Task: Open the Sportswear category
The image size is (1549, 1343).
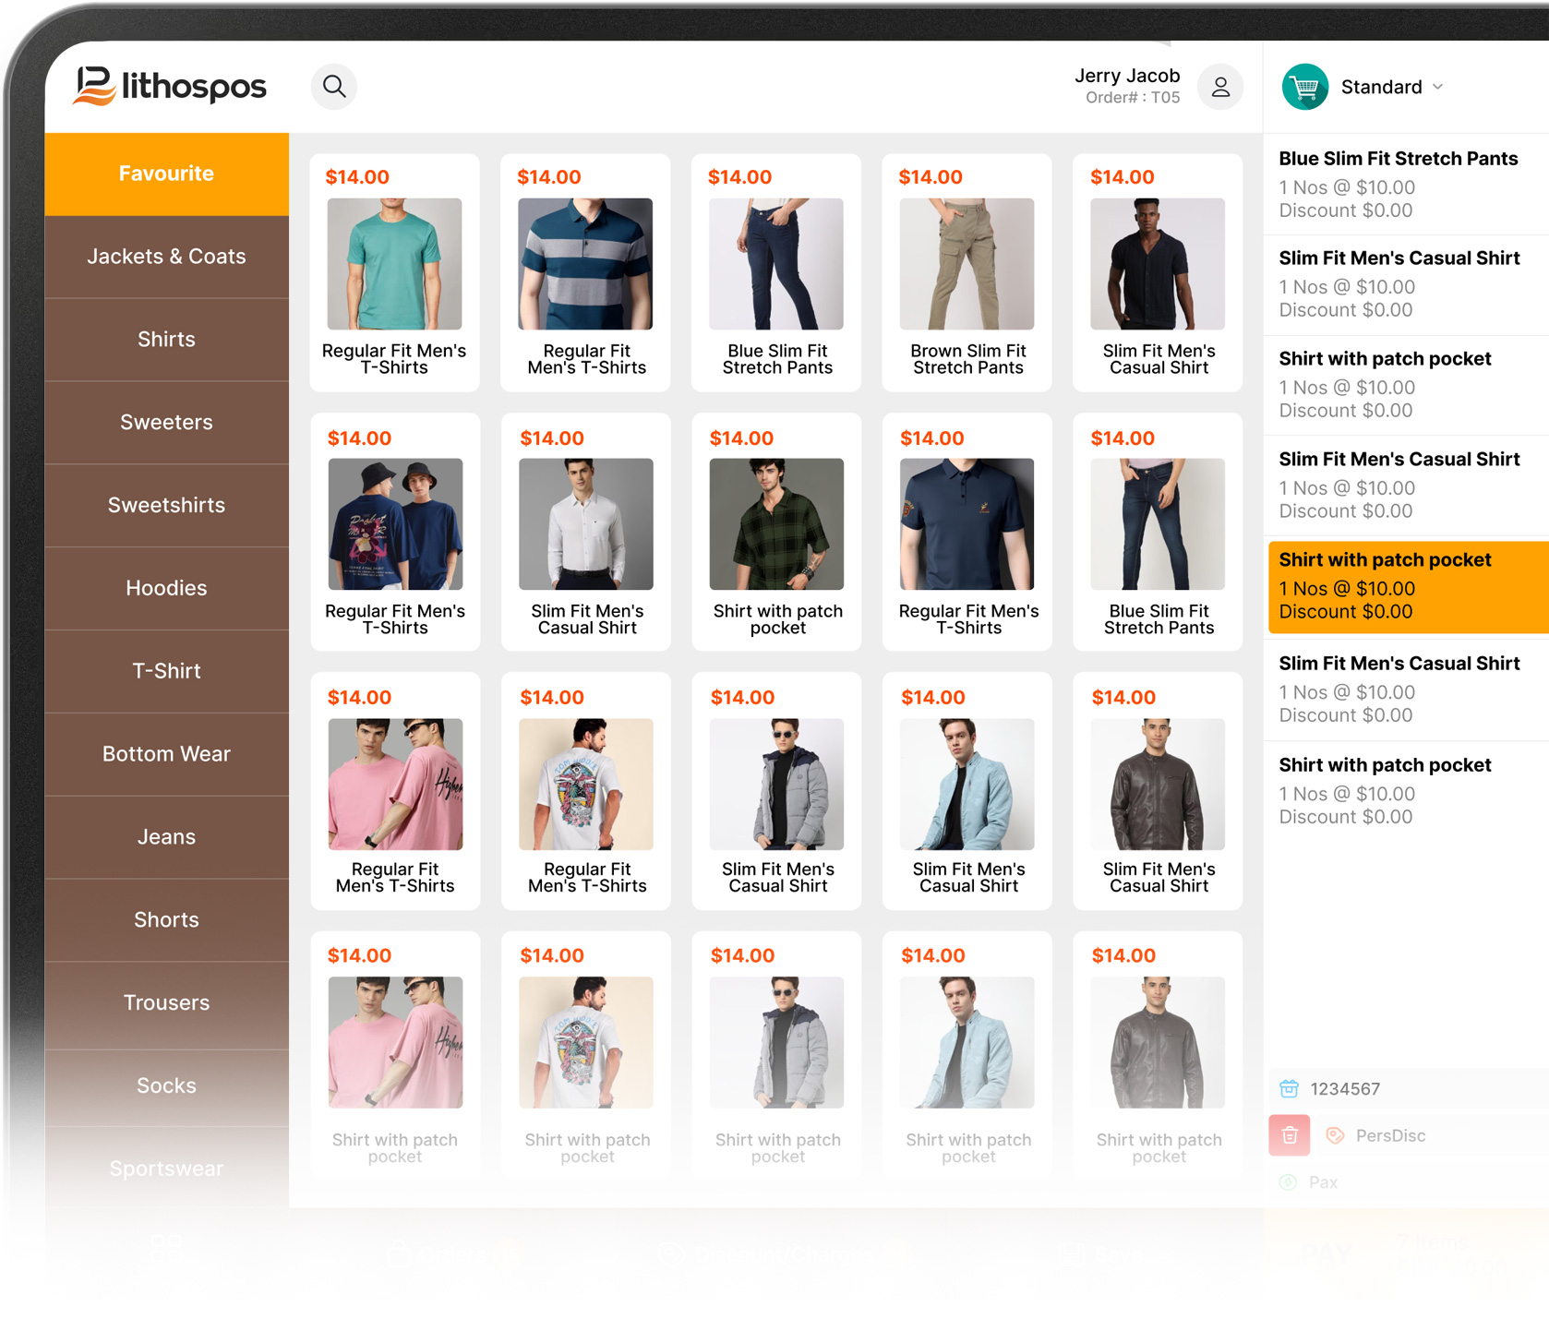Action: (x=166, y=1169)
